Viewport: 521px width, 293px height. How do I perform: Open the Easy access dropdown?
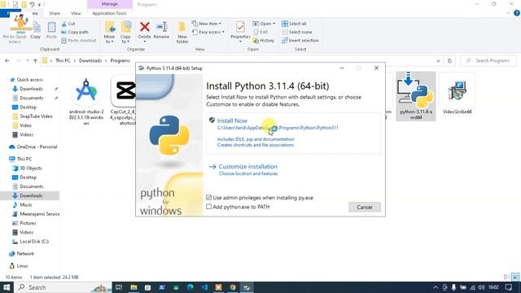pyautogui.click(x=208, y=32)
